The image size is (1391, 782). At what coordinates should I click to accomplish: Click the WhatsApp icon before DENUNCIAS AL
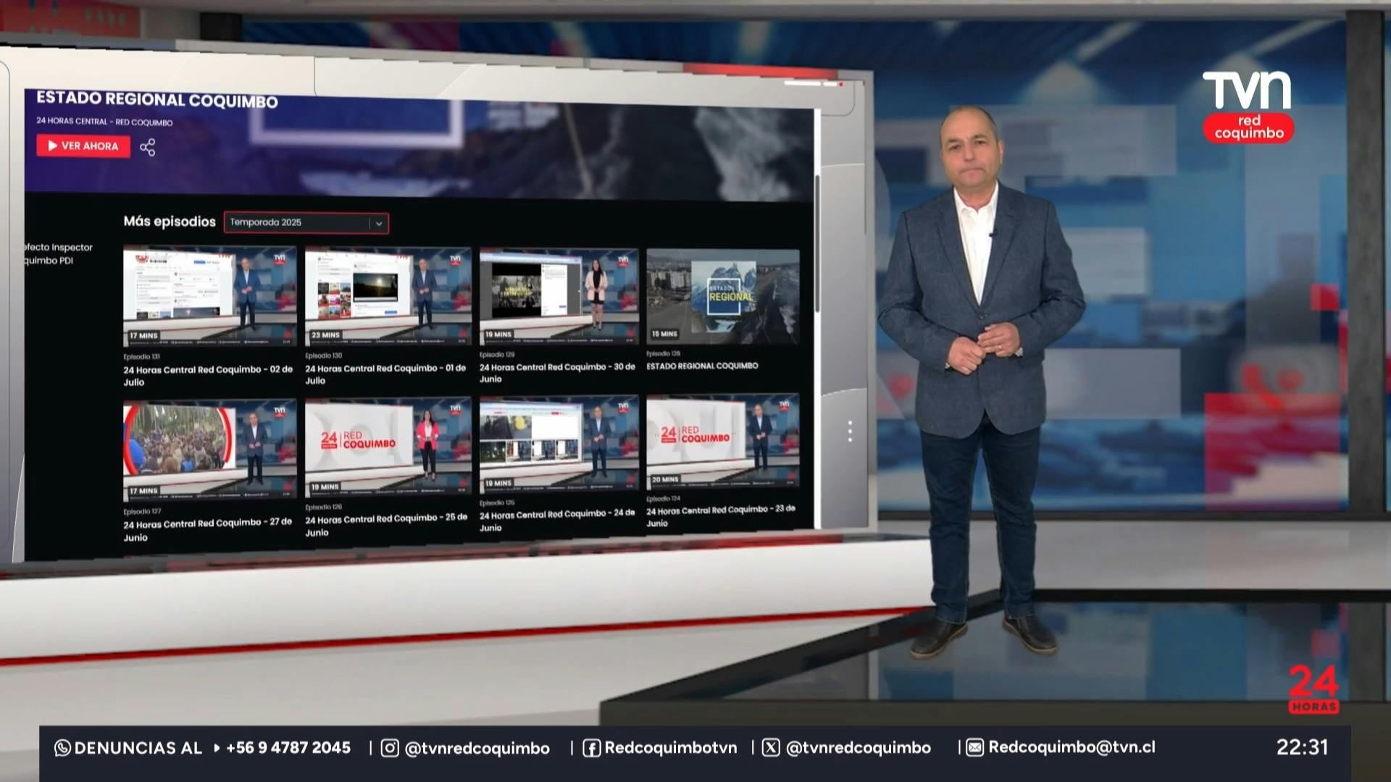pyautogui.click(x=62, y=748)
